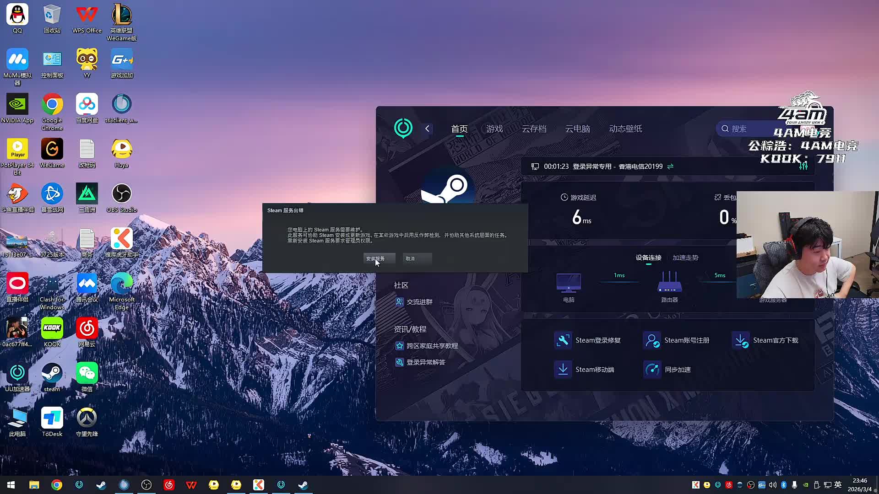Open the 跨区家庭共享教程 link
879x494 pixels.
coord(432,346)
